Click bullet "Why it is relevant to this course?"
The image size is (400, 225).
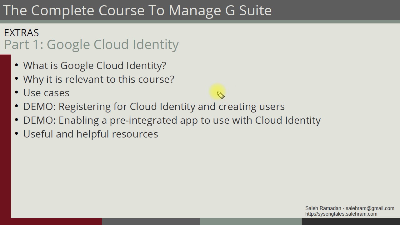tap(98, 79)
